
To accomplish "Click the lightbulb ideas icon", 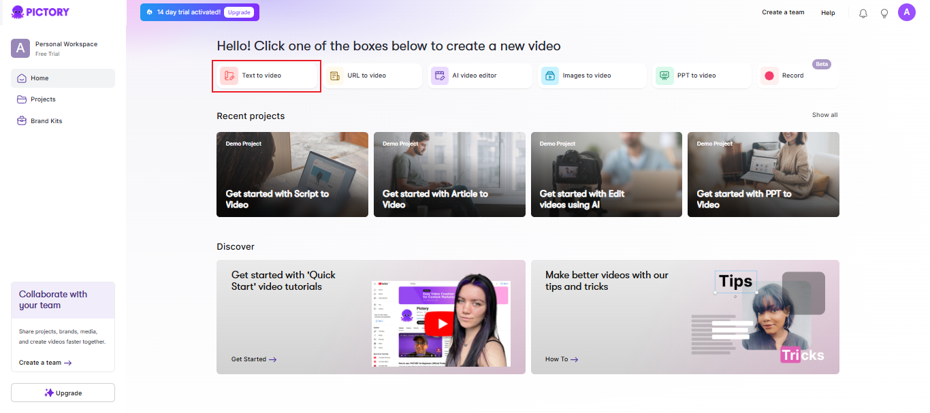I will click(884, 13).
